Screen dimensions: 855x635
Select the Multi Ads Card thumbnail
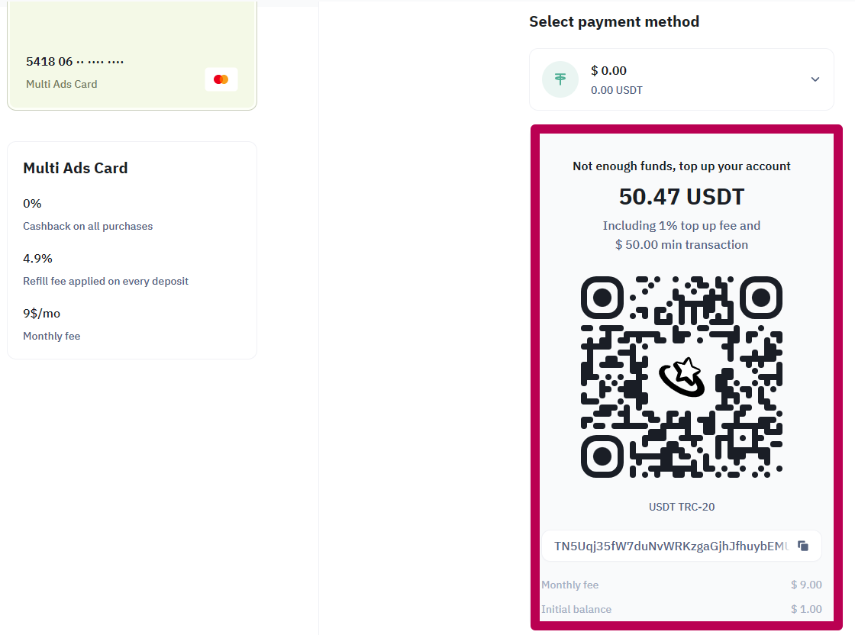(x=132, y=55)
